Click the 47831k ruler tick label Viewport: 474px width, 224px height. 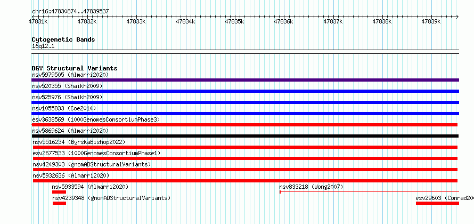pos(38,21)
